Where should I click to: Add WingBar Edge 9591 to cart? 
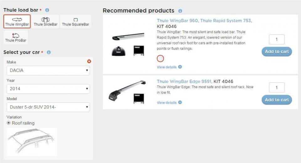click(x=277, y=100)
